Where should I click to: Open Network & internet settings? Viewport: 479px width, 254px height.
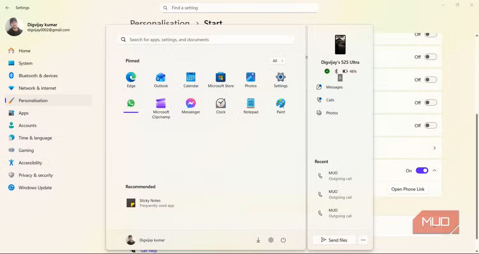point(48,88)
